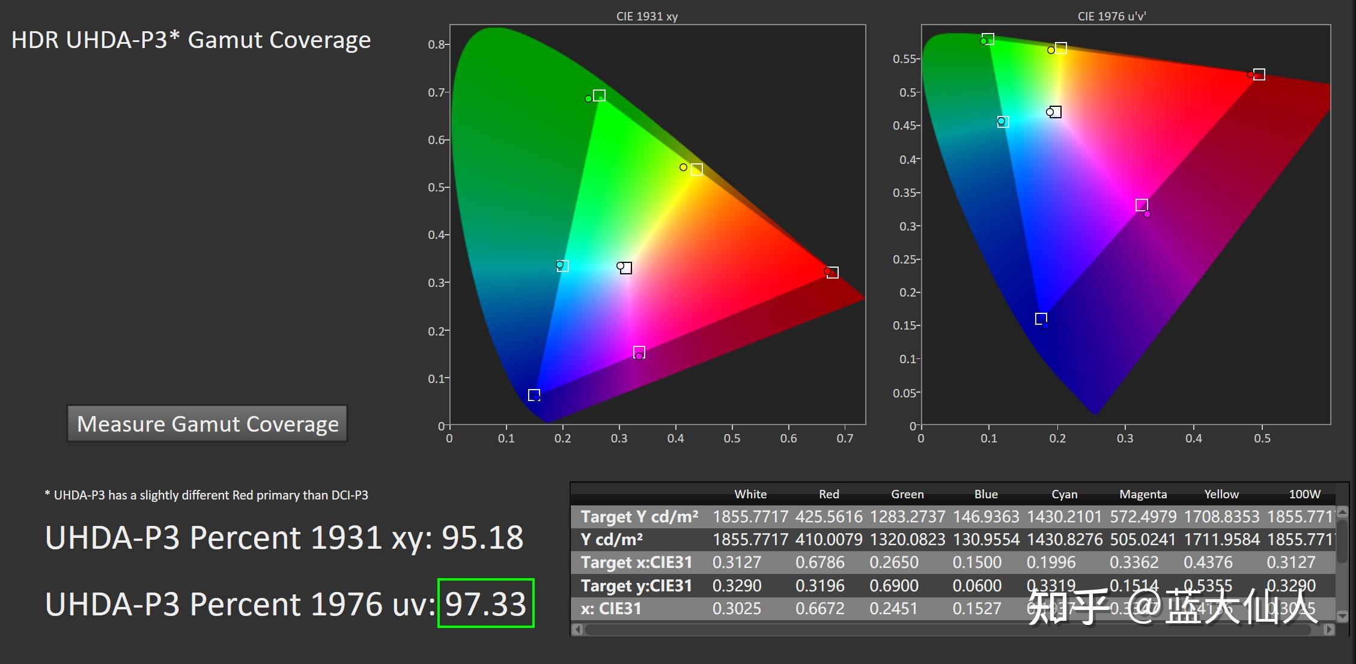This screenshot has height=664, width=1356.
Task: Click the Target Y cd/m² row header
Action: [x=639, y=516]
